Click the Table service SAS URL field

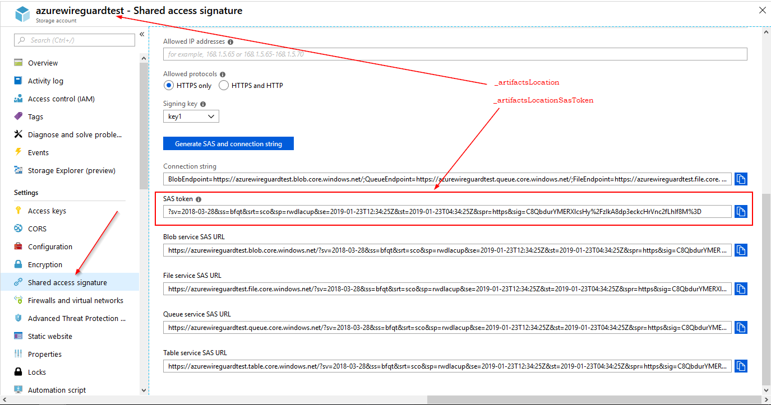(x=447, y=366)
